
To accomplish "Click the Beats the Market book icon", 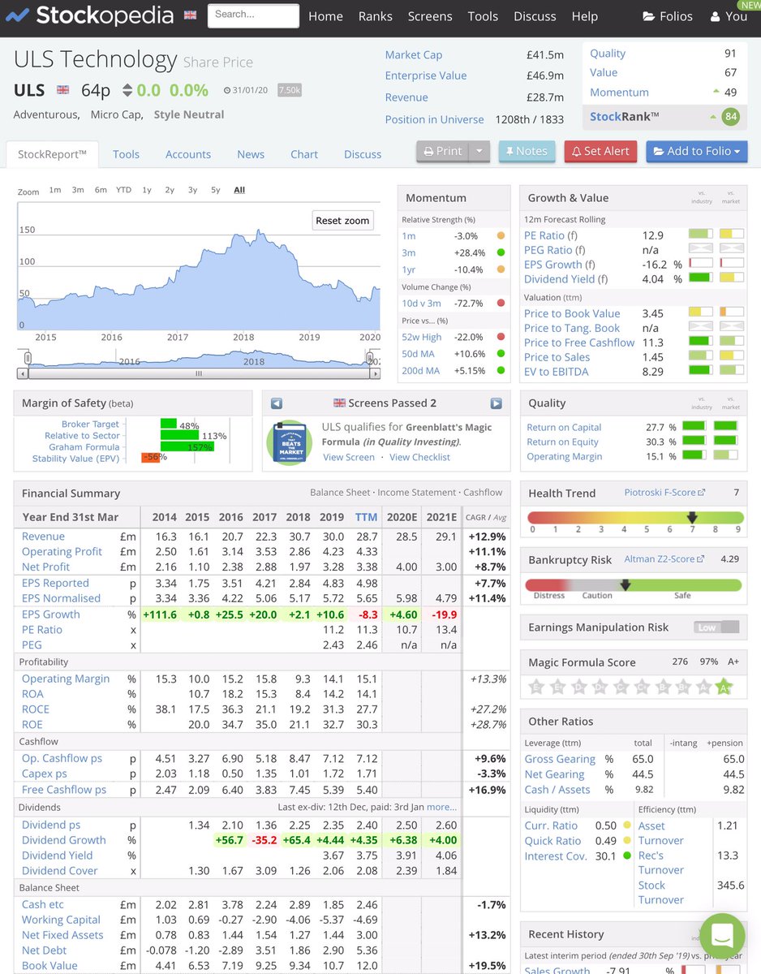I will pyautogui.click(x=290, y=442).
